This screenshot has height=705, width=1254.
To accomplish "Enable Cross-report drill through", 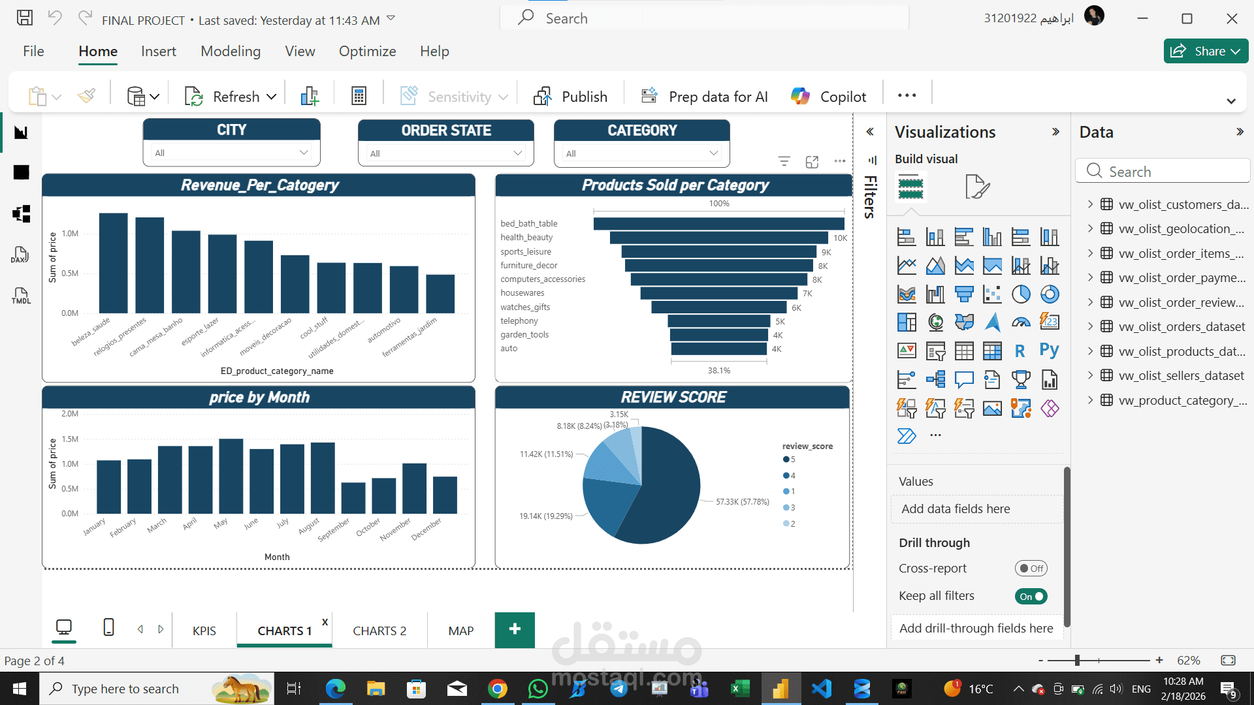I will tap(1031, 568).
